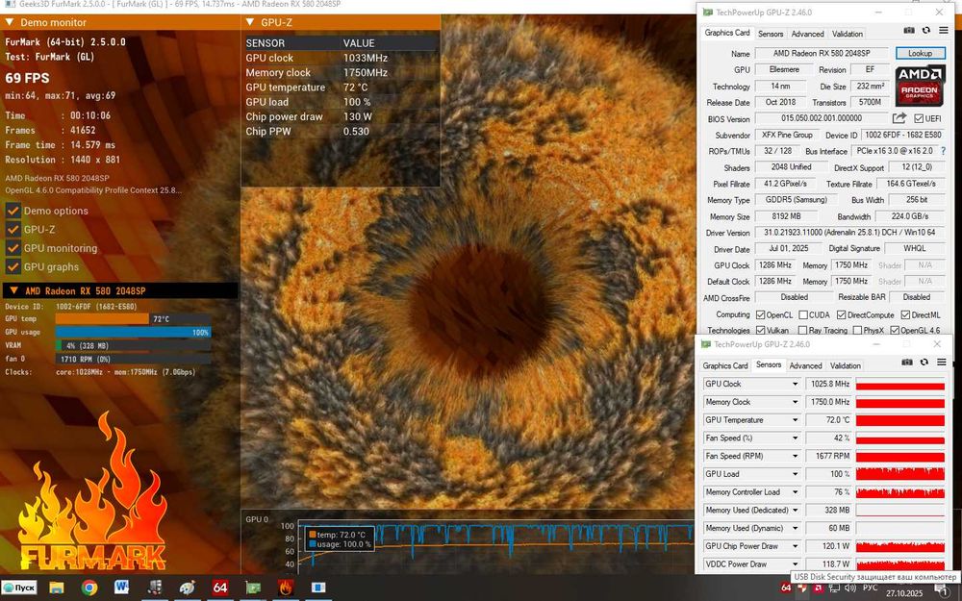Image resolution: width=962 pixels, height=601 pixels.
Task: Open the GPU Clock sensor dropdown
Action: 796,384
